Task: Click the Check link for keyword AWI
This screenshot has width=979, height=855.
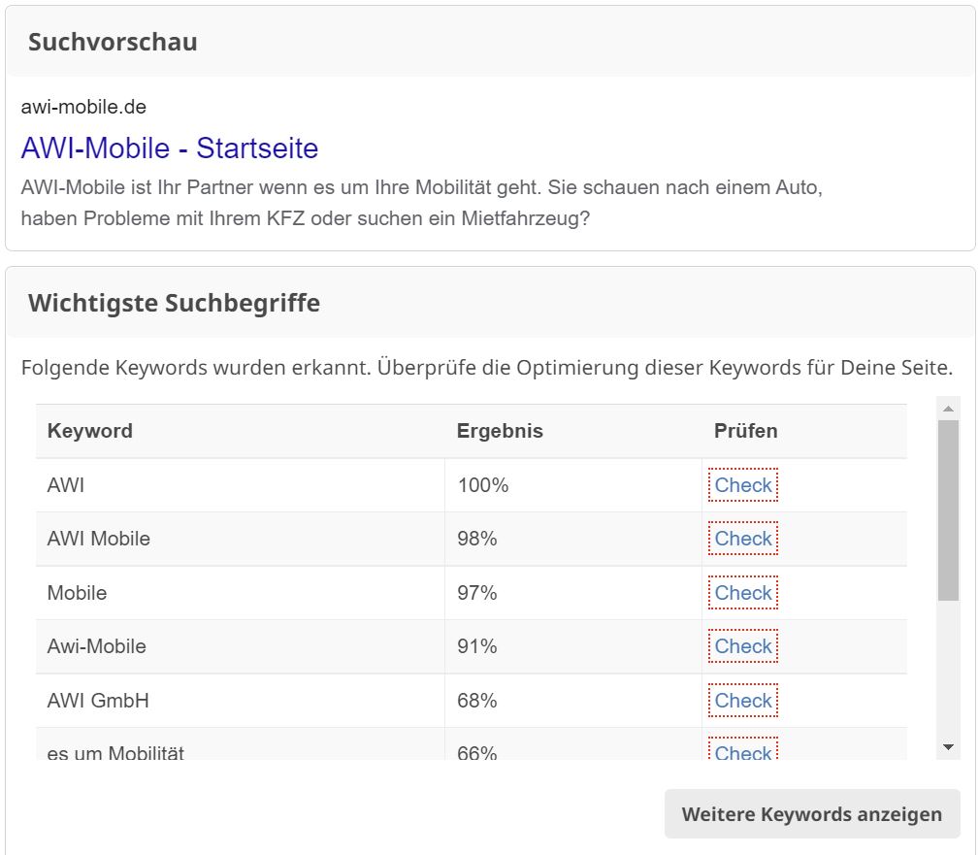Action: click(743, 484)
